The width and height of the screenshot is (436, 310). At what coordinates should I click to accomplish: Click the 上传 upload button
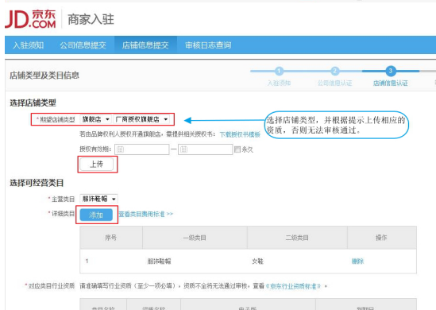[x=96, y=165]
